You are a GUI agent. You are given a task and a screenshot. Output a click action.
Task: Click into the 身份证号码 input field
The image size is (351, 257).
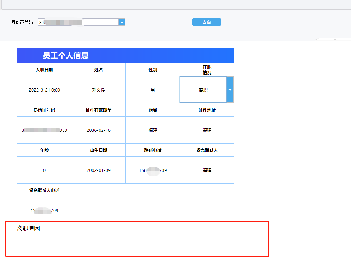click(x=78, y=22)
